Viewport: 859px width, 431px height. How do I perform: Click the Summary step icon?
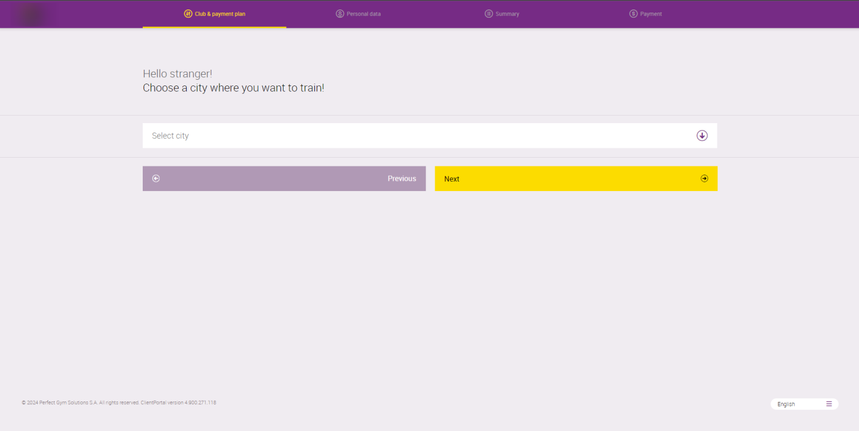tap(489, 14)
